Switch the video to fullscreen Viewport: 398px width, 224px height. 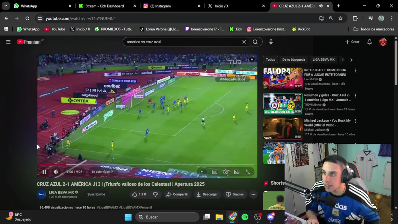[248, 172]
